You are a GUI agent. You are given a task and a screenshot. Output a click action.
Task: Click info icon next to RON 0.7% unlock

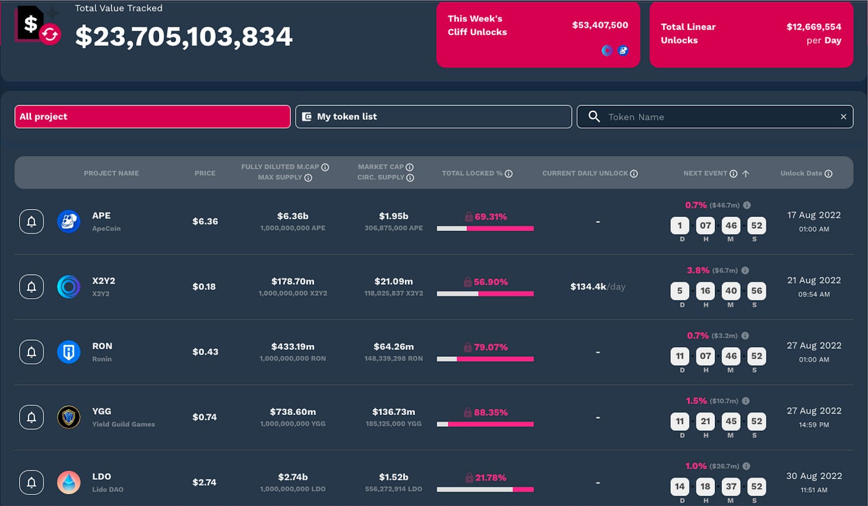click(x=745, y=336)
